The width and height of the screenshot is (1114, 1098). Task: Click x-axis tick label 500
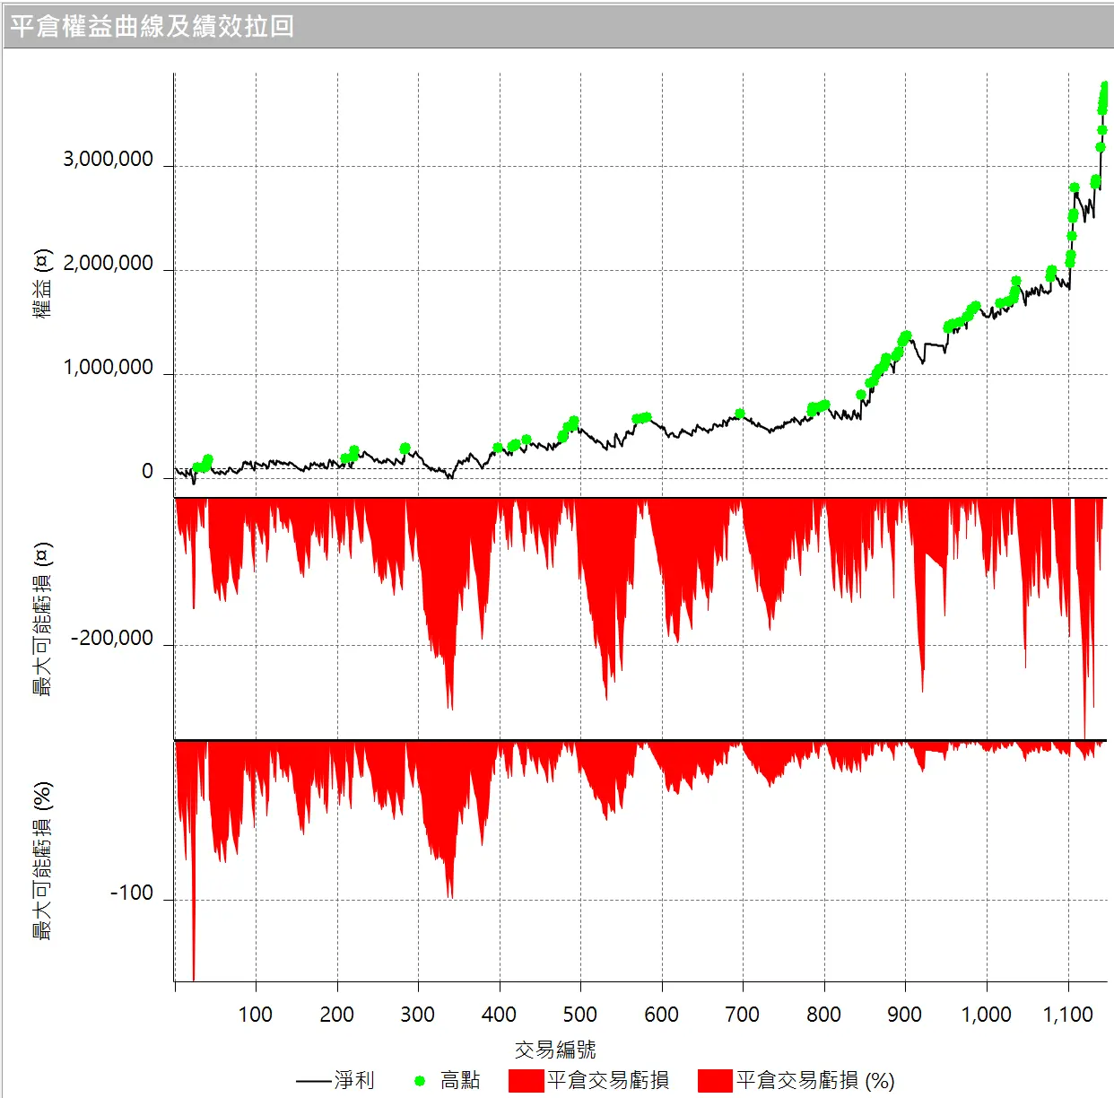pyautogui.click(x=580, y=1015)
